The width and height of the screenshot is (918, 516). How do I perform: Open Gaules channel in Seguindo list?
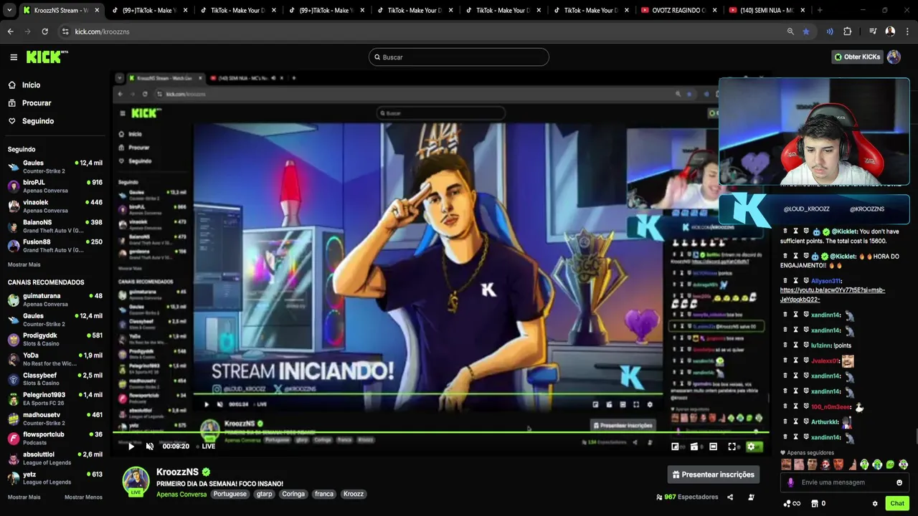pyautogui.click(x=55, y=166)
